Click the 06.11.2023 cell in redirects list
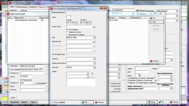 tap(113, 20)
